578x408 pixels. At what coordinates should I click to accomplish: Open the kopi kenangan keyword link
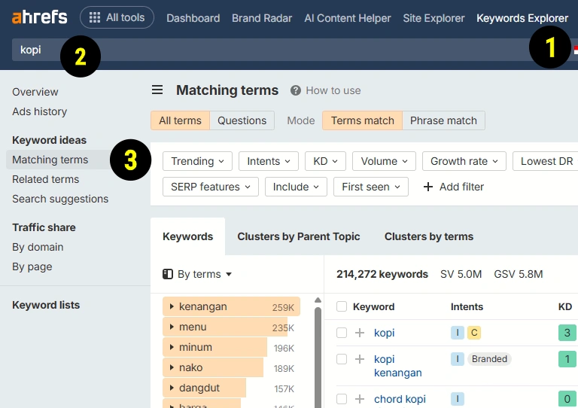tap(397, 366)
